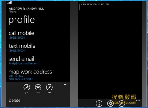This screenshot has height=108, width=148.
Task: Expand the map app bar ellipsis
Action: 138,101
